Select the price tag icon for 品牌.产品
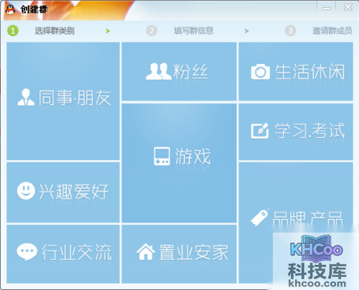 pyautogui.click(x=261, y=217)
